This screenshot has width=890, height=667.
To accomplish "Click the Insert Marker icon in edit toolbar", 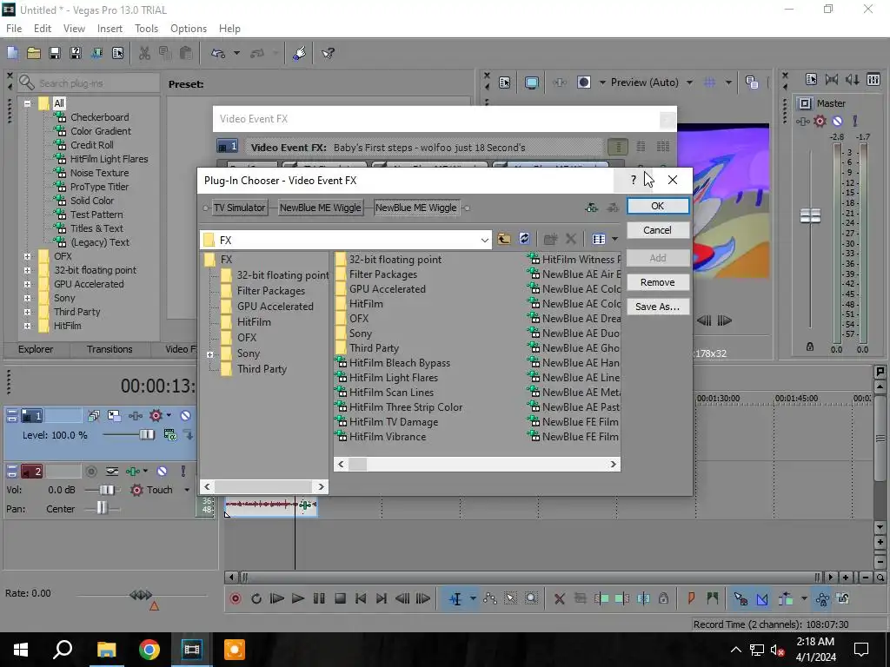I will tap(691, 598).
